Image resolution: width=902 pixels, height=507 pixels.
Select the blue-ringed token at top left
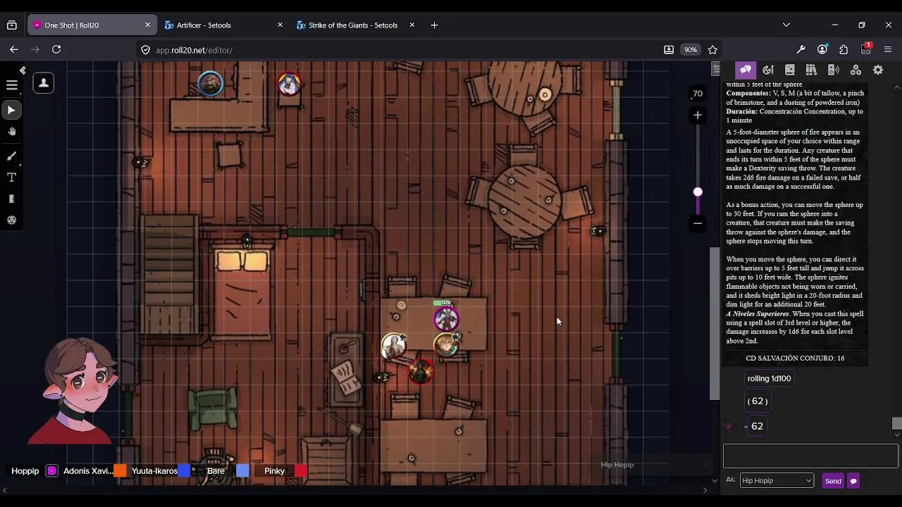click(x=210, y=84)
